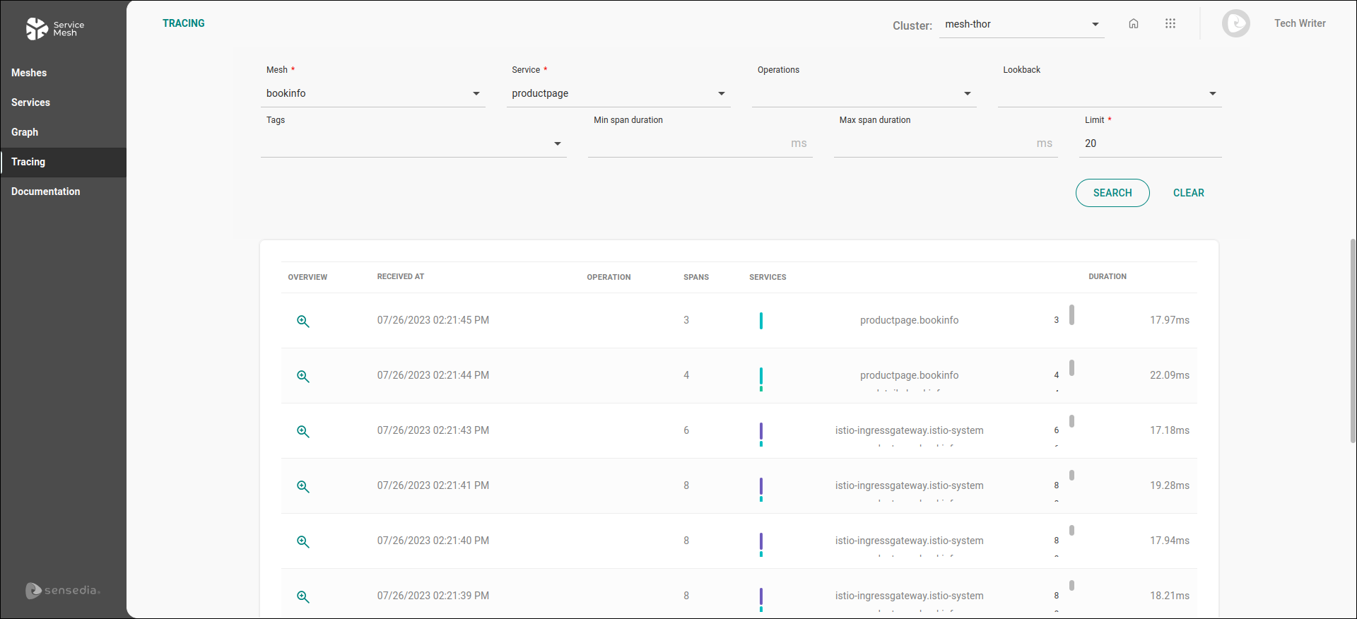Open Graph in sidebar

tap(64, 132)
